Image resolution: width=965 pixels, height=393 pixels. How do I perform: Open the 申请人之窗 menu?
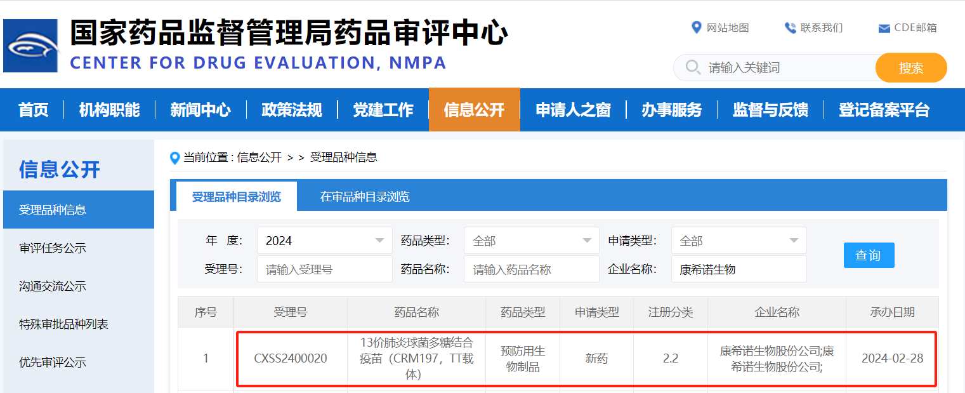574,110
